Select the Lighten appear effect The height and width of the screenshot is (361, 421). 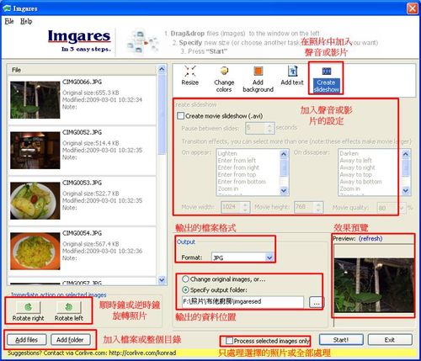pos(227,153)
